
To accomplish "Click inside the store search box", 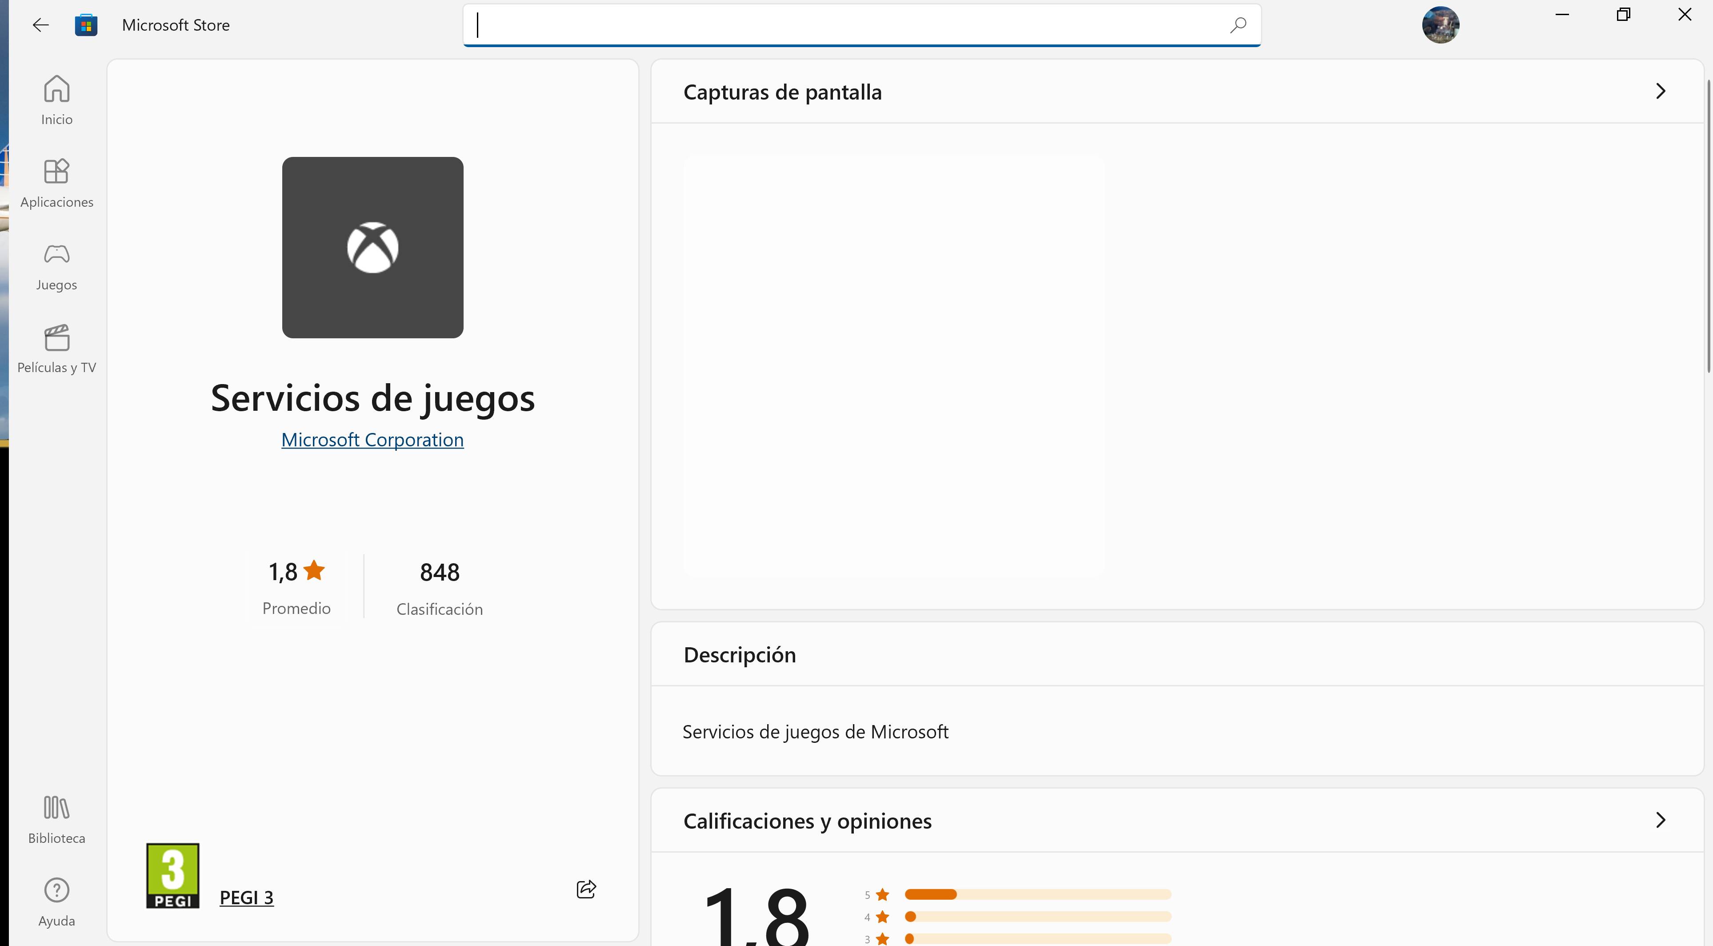I will 844,25.
